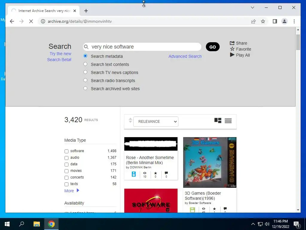Image resolution: width=306 pixels, height=230 pixels.
Task: Stop page loading with the X button
Action: tap(31, 21)
